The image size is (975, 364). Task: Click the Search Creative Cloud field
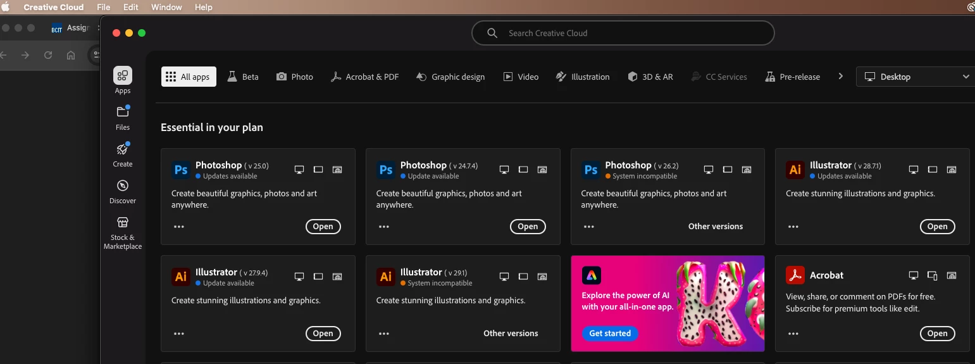coord(623,33)
